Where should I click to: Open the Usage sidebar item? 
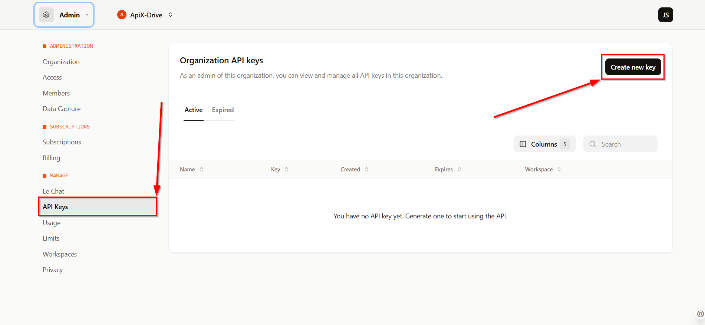(x=52, y=223)
